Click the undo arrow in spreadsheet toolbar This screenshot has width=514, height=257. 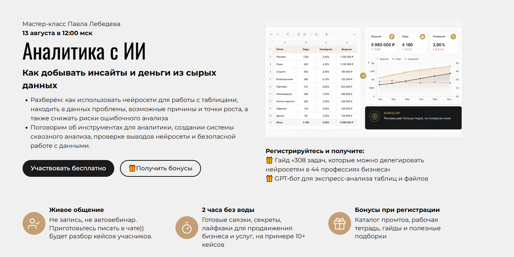click(x=271, y=34)
